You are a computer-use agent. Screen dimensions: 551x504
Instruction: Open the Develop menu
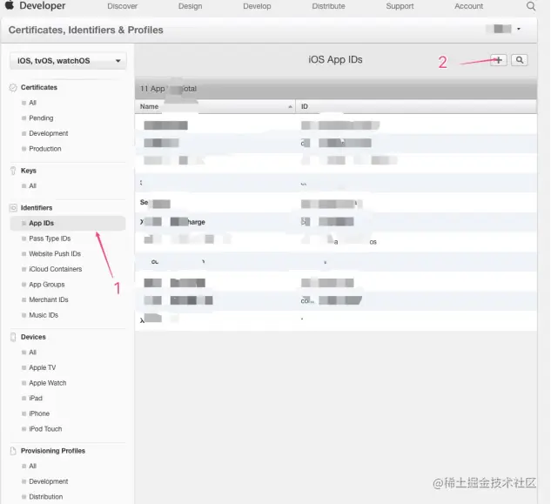[x=257, y=6]
